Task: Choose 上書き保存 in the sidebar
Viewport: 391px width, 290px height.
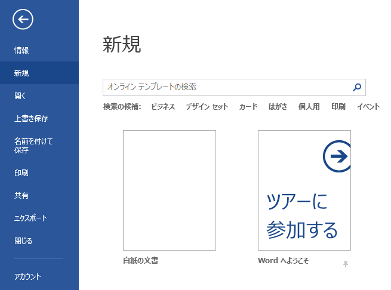Action: pyautogui.click(x=32, y=119)
